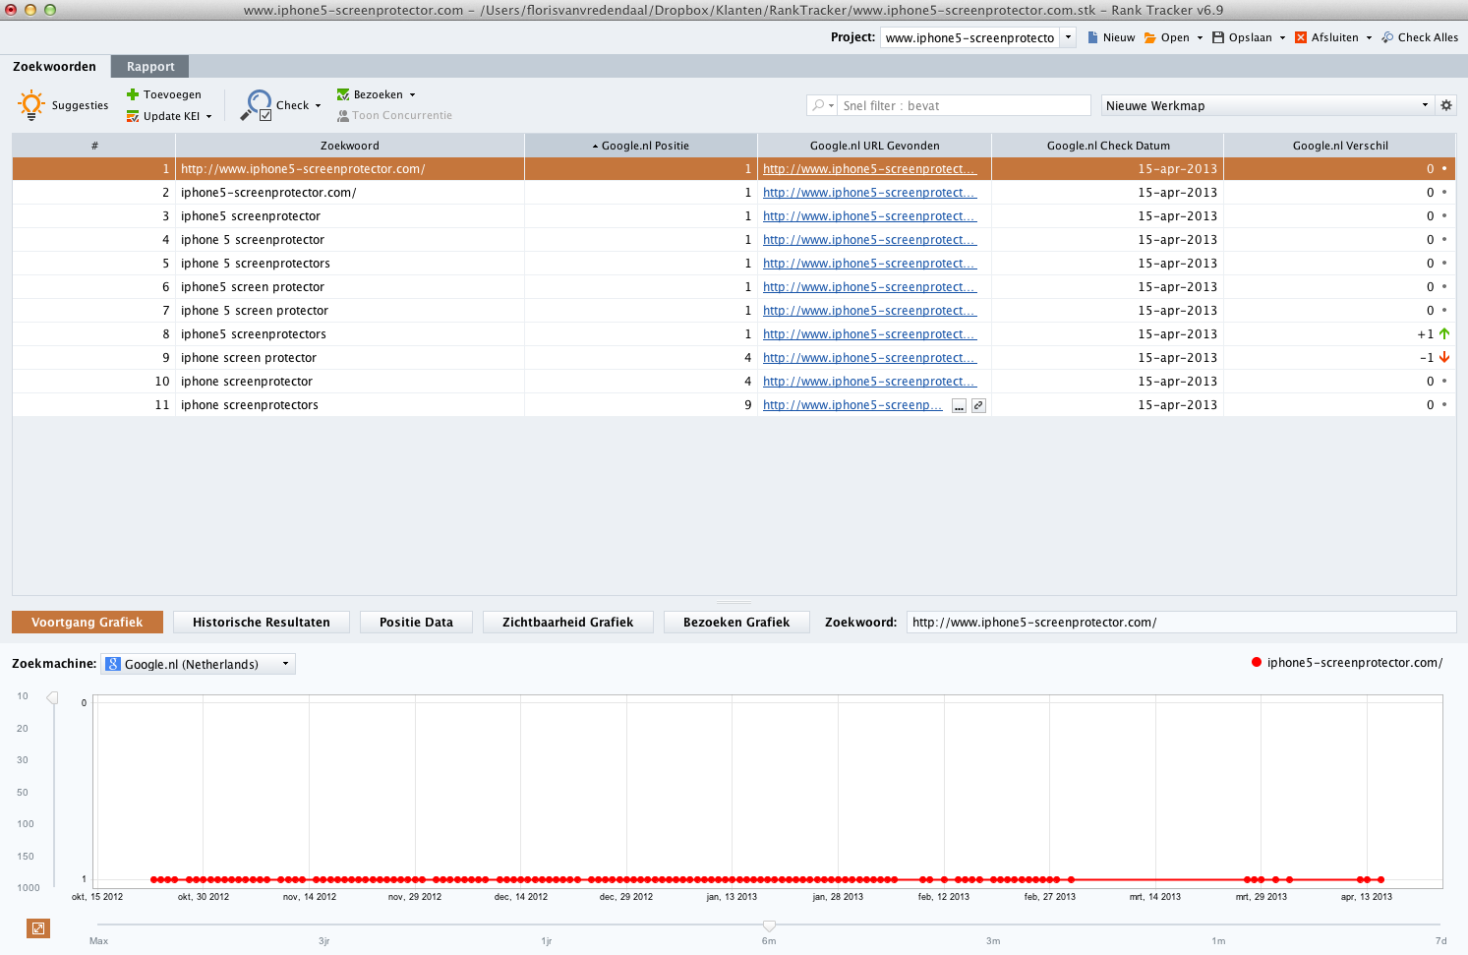Expand the Update KEI dropdown arrow
1468x955 pixels.
pyautogui.click(x=209, y=116)
